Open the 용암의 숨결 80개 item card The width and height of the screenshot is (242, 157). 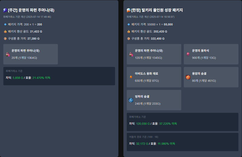[x=211, y=77]
